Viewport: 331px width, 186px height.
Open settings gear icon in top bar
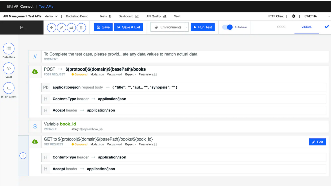click(294, 16)
